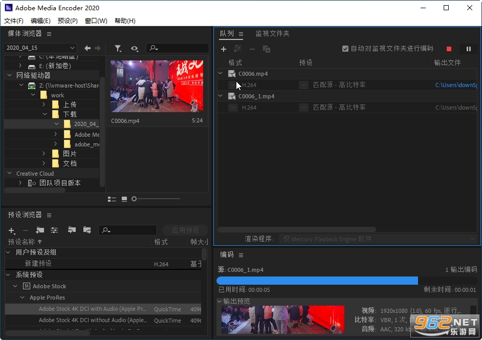Select the C0006.mp4 video thumbnail
Viewport: 482px width, 340px height.
coord(157,86)
